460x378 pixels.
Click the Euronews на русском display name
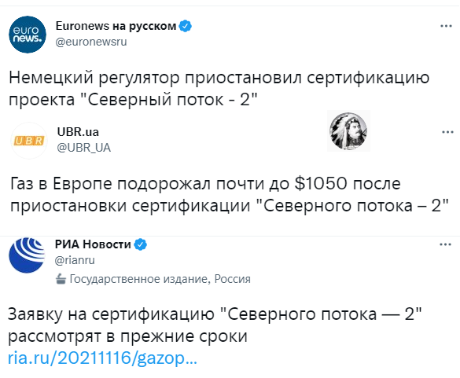116,26
